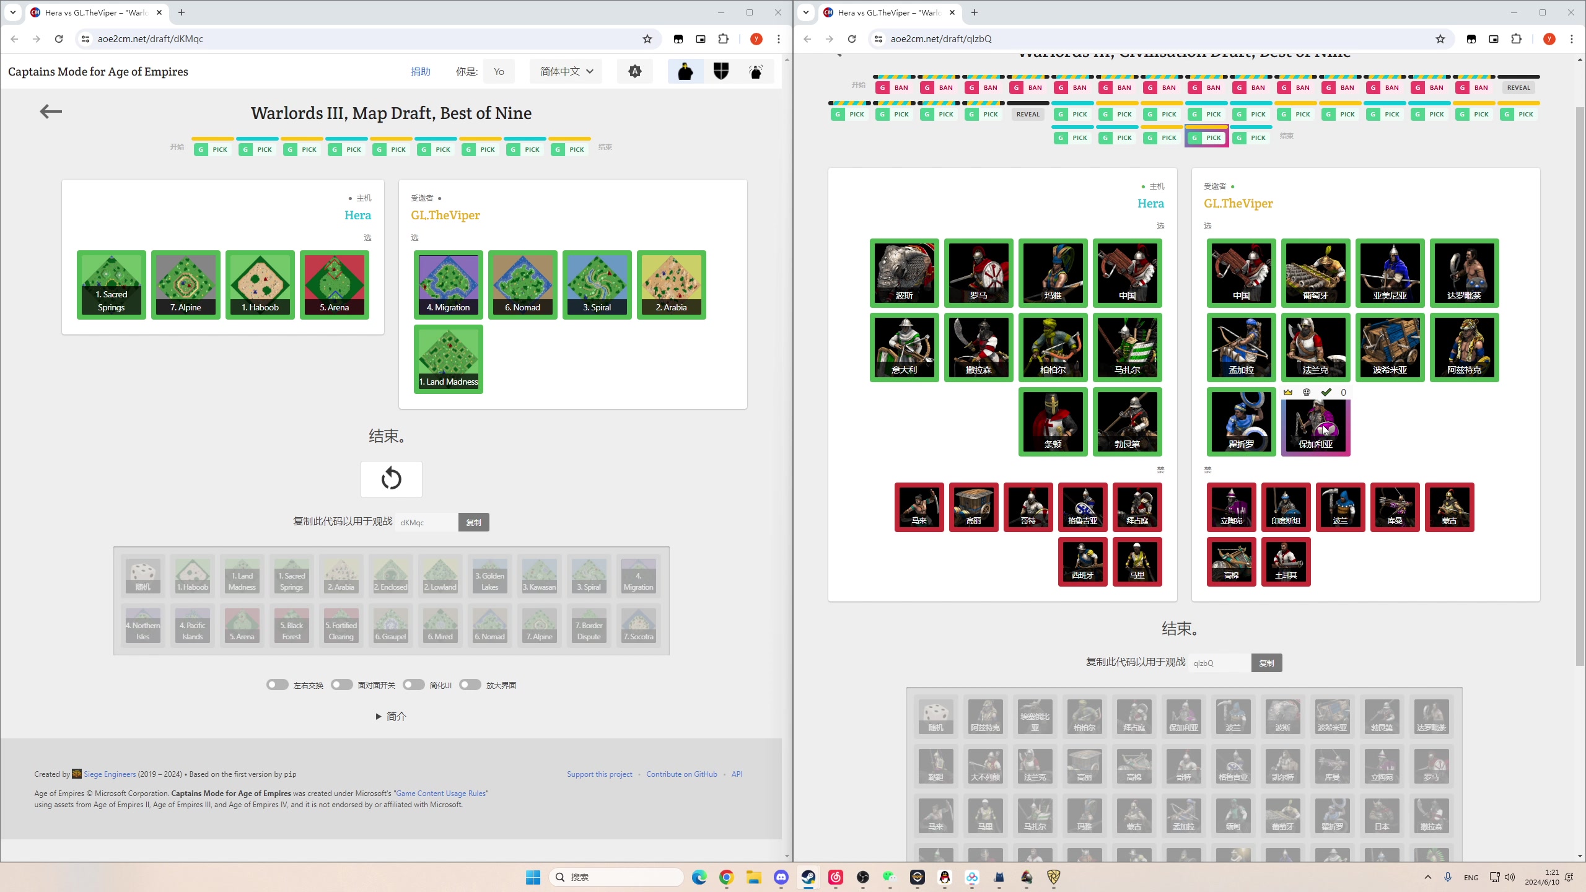Click 复制 button next to dKMqc code

(x=474, y=522)
